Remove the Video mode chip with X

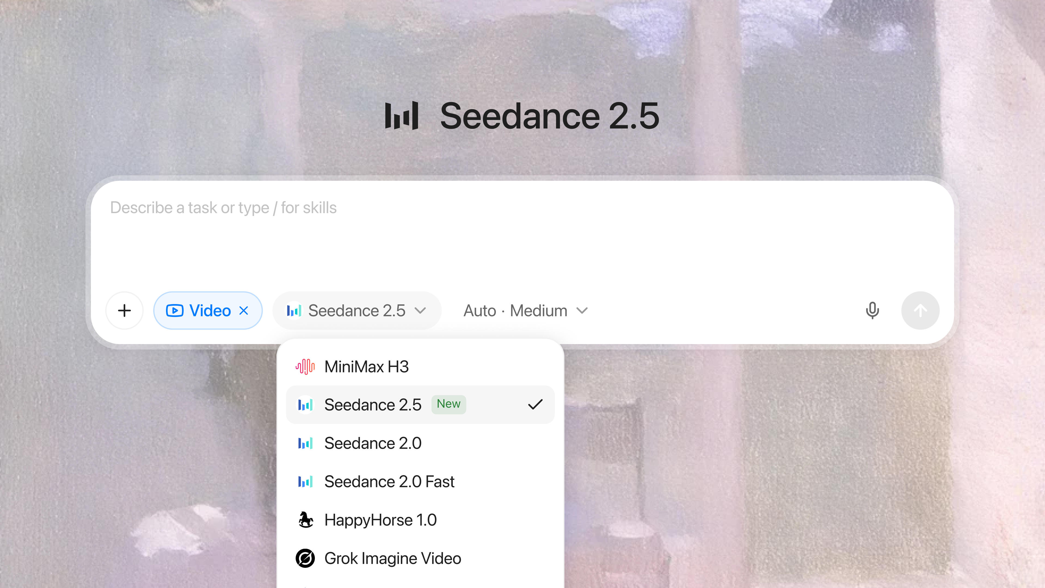[x=244, y=311]
